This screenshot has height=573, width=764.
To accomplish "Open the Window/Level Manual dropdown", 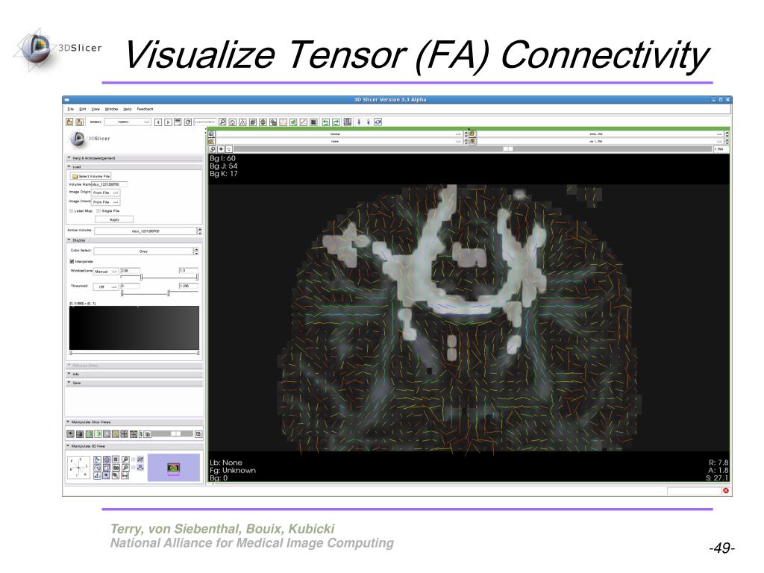I will click(x=106, y=272).
